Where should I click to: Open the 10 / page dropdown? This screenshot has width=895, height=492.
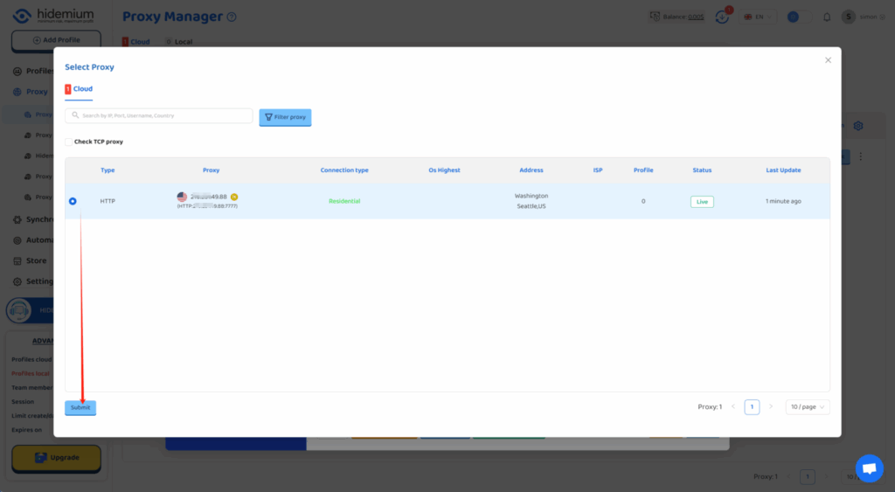click(x=807, y=407)
